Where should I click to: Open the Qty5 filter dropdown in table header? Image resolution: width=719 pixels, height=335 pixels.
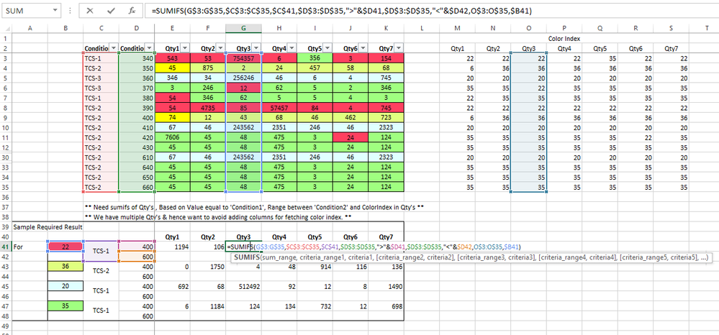click(x=327, y=48)
